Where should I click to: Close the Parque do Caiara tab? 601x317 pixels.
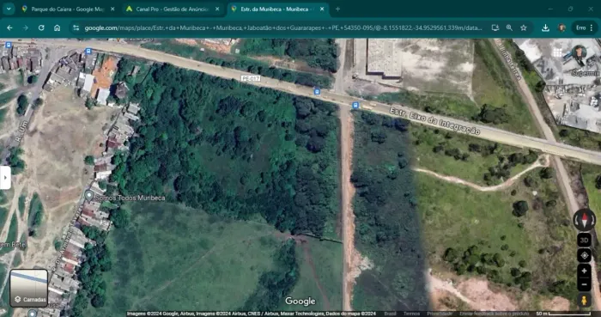(112, 9)
